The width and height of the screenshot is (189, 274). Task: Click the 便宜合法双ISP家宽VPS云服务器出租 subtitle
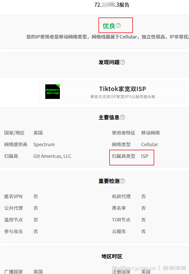[x=122, y=97]
